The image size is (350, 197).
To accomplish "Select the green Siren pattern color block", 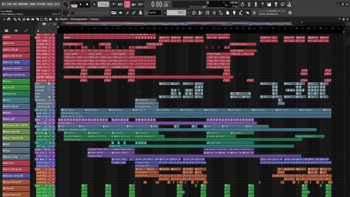I will click(16, 81).
